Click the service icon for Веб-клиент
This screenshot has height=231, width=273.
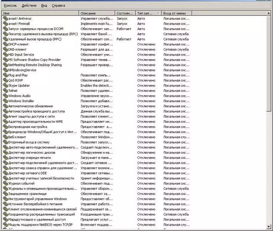5,137
